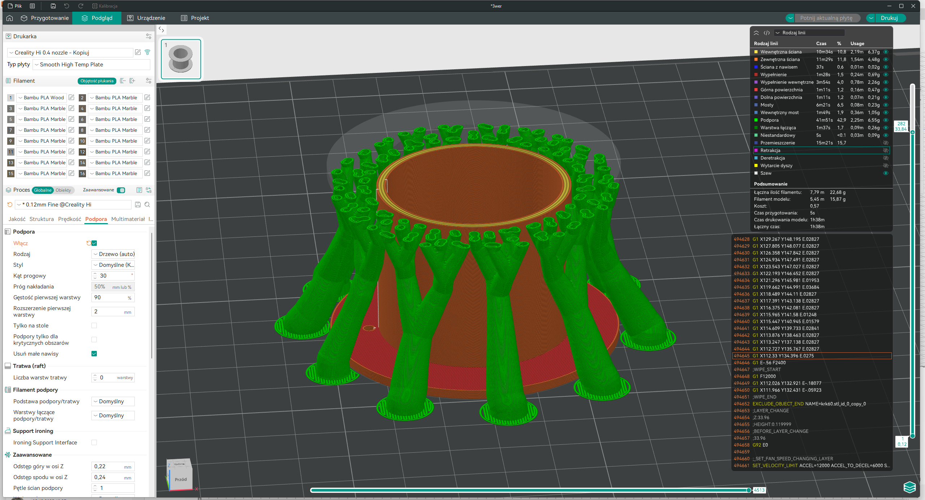This screenshot has height=500, width=925.
Task: Toggle the Zaawansowane advanced switch
Action: (121, 190)
